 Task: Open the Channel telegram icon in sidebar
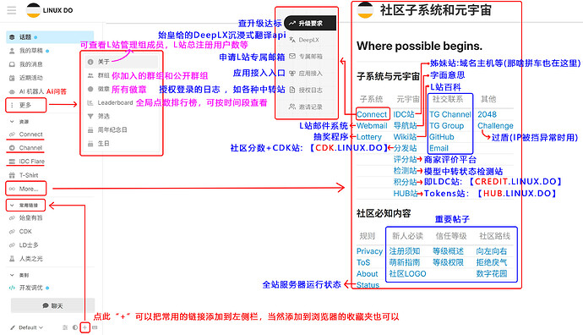[x=12, y=148]
